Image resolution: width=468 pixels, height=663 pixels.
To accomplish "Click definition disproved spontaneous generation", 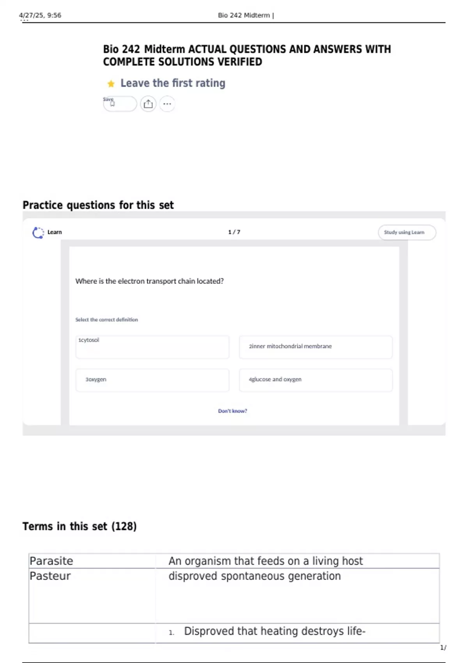I will point(254,576).
